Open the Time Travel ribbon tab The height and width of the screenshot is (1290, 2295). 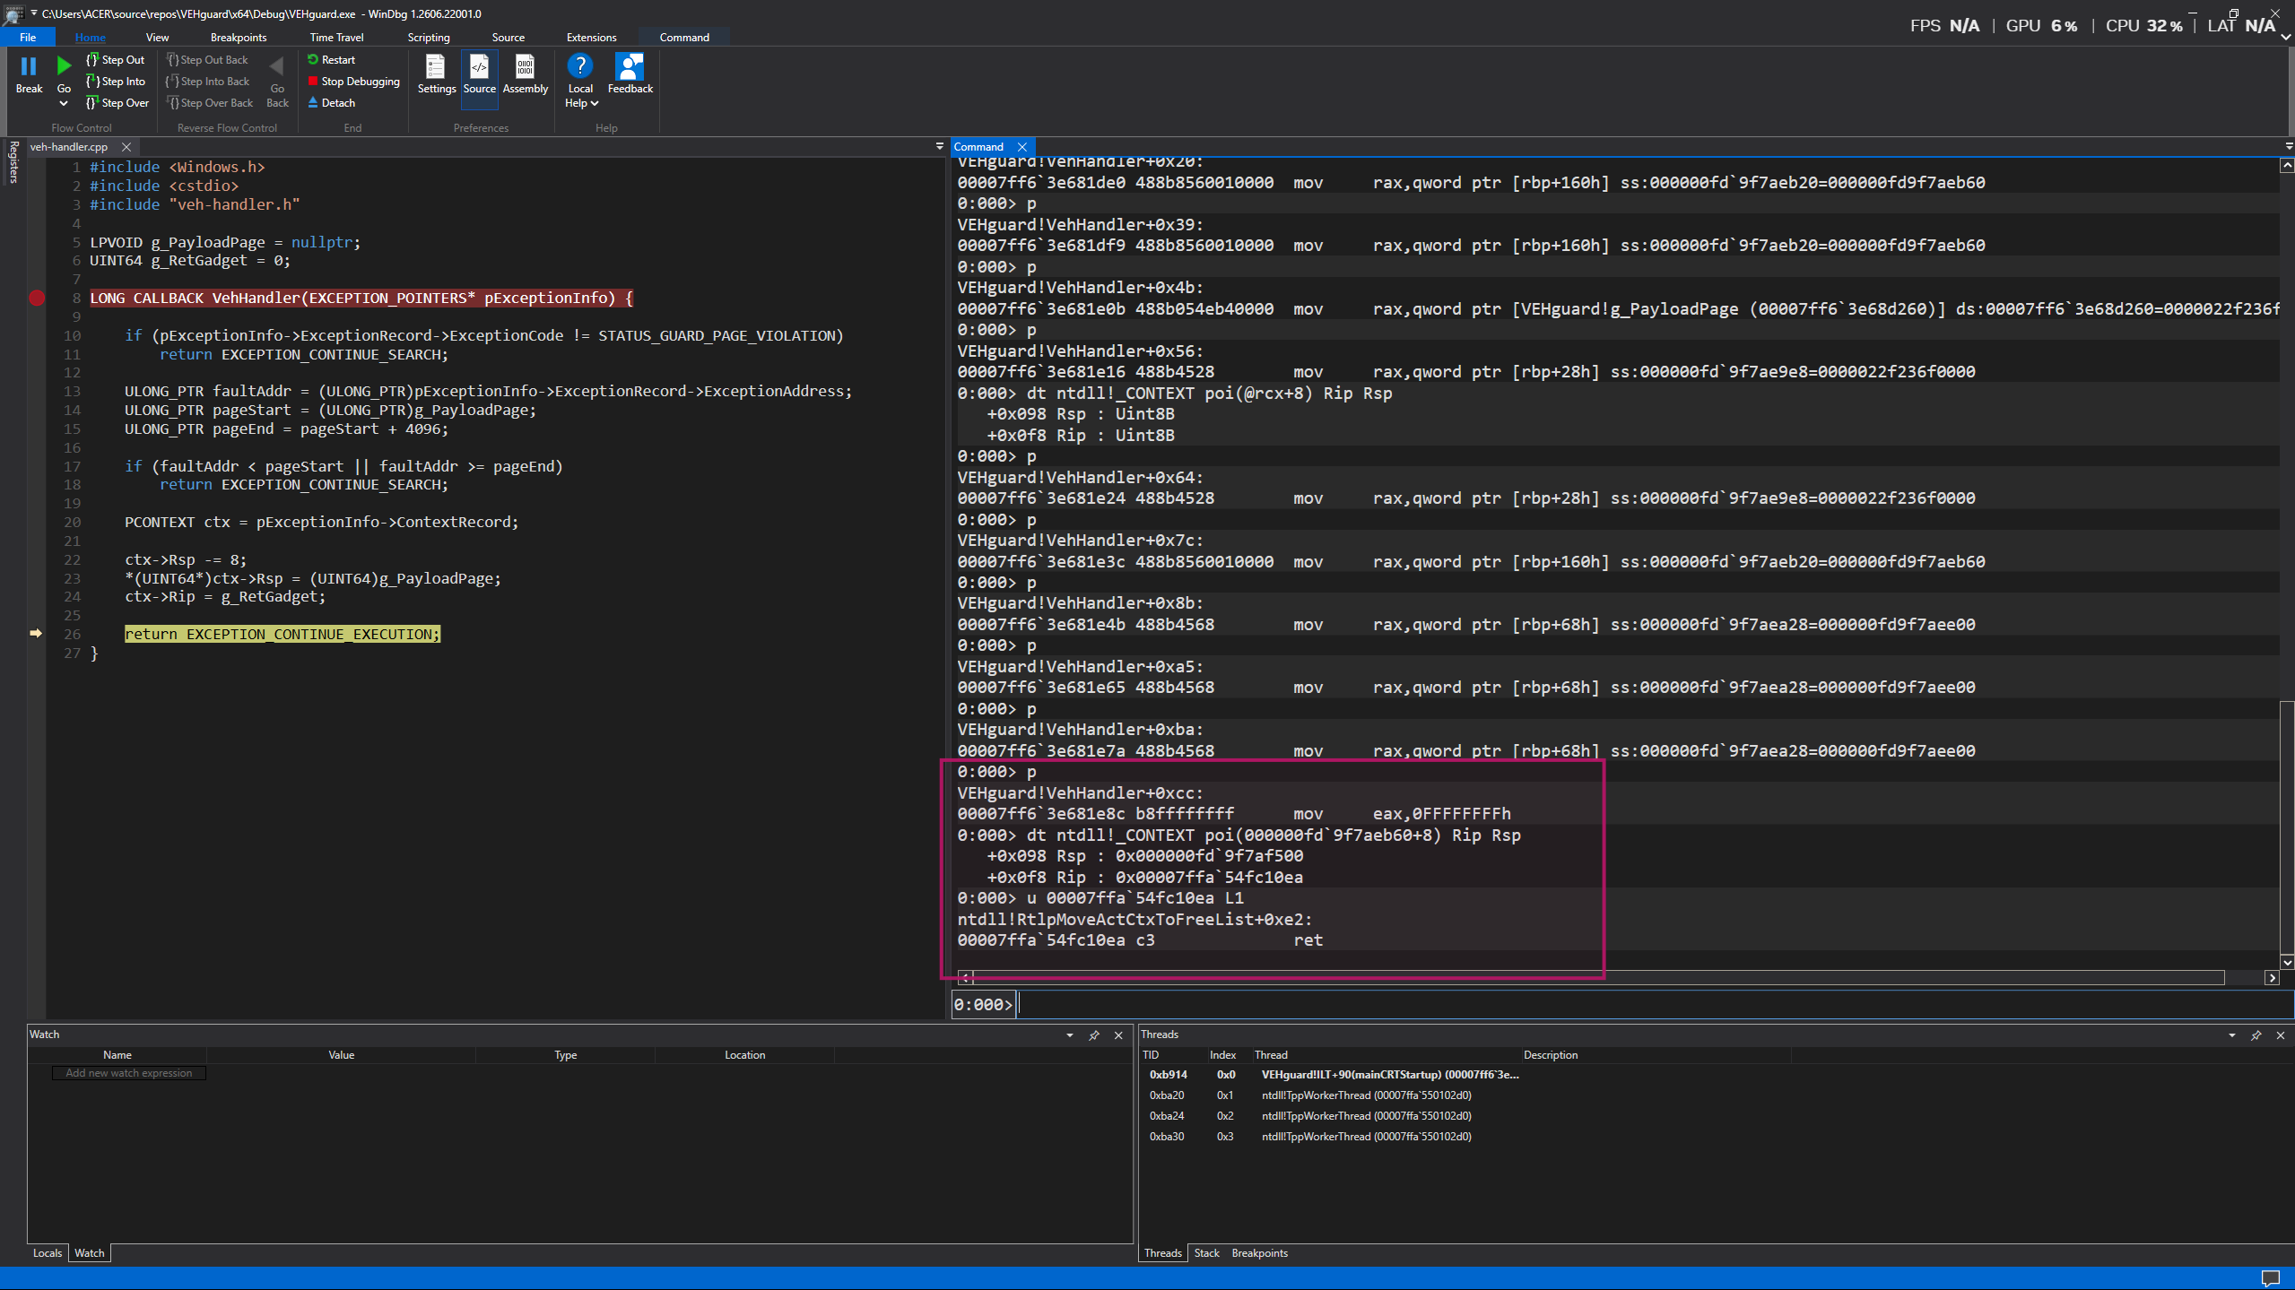coord(336,37)
